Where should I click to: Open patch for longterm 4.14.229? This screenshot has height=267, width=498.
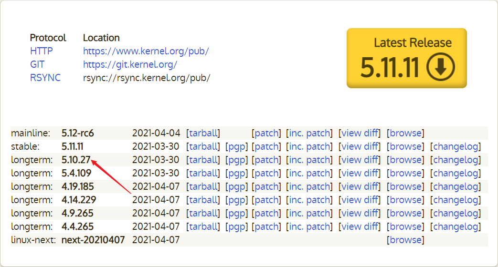click(x=266, y=200)
